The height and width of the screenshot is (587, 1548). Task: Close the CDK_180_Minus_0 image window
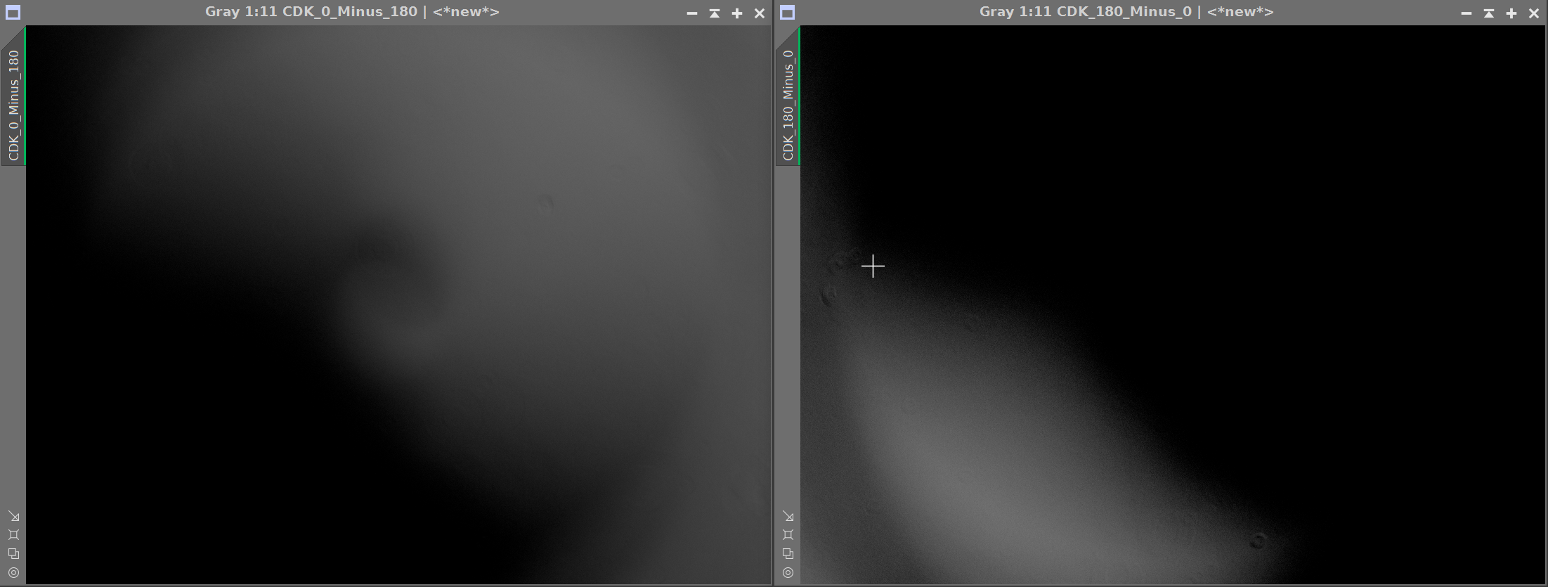(x=1534, y=13)
